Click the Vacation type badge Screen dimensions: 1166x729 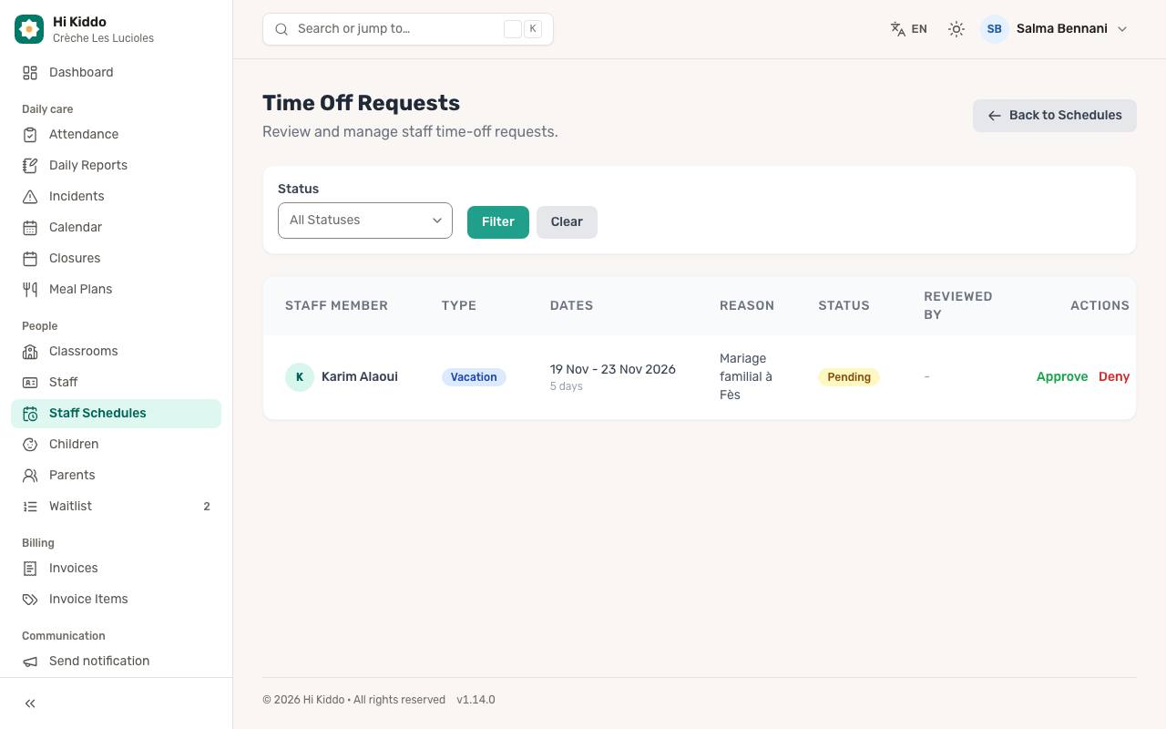point(474,377)
